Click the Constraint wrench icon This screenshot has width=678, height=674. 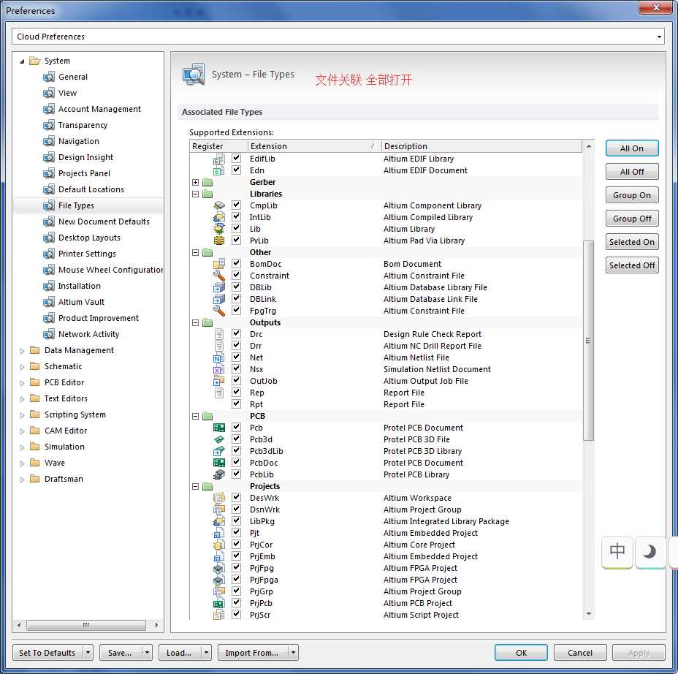219,276
